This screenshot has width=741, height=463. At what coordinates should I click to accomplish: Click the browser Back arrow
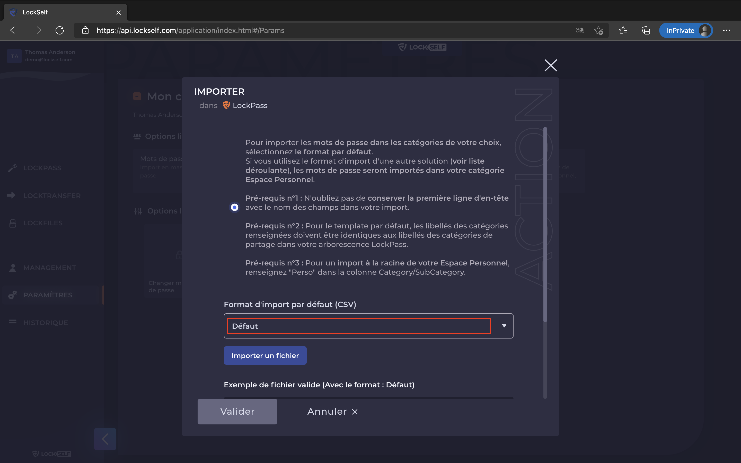pyautogui.click(x=14, y=30)
